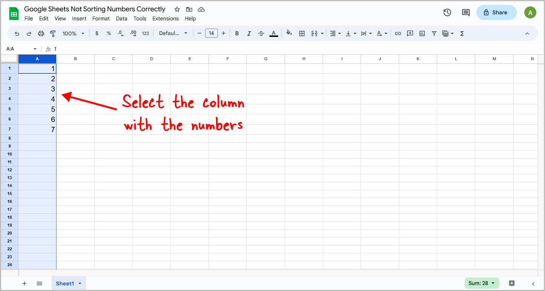Open all sheets list icon
The width and height of the screenshot is (545, 291).
point(40,283)
